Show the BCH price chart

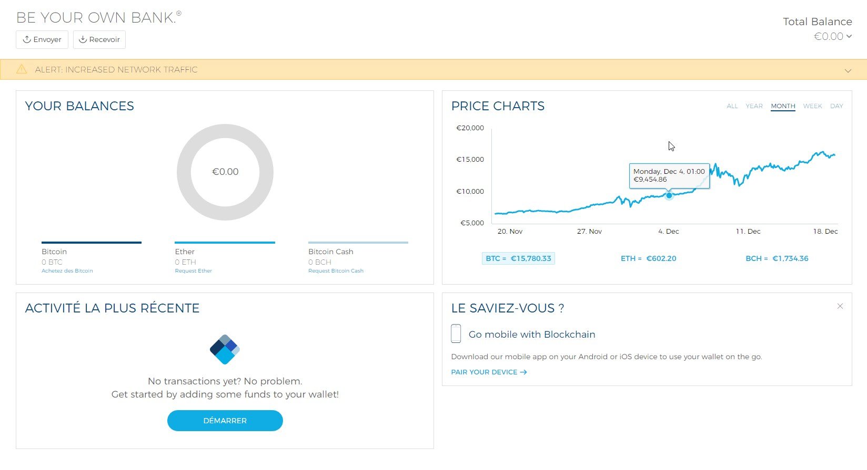[x=777, y=258]
